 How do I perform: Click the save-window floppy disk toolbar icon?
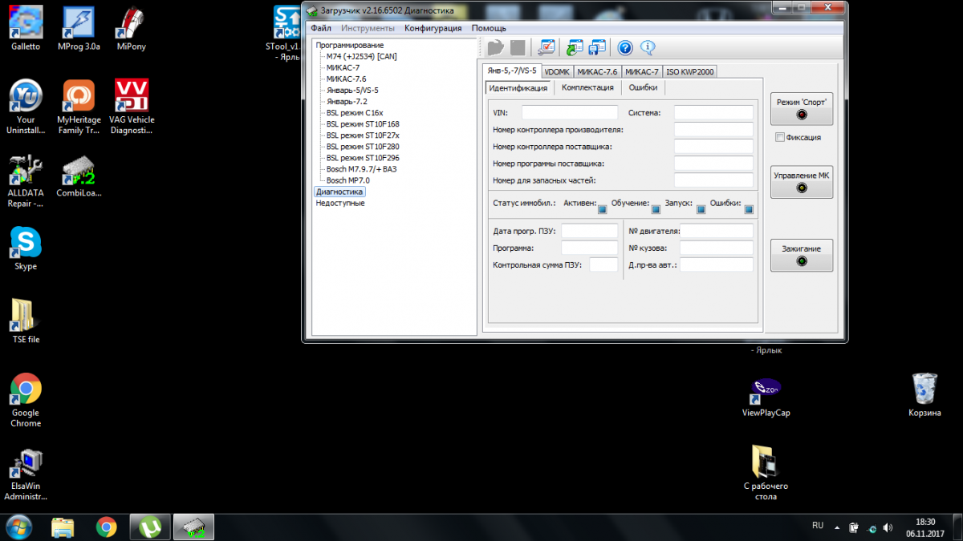tap(598, 47)
